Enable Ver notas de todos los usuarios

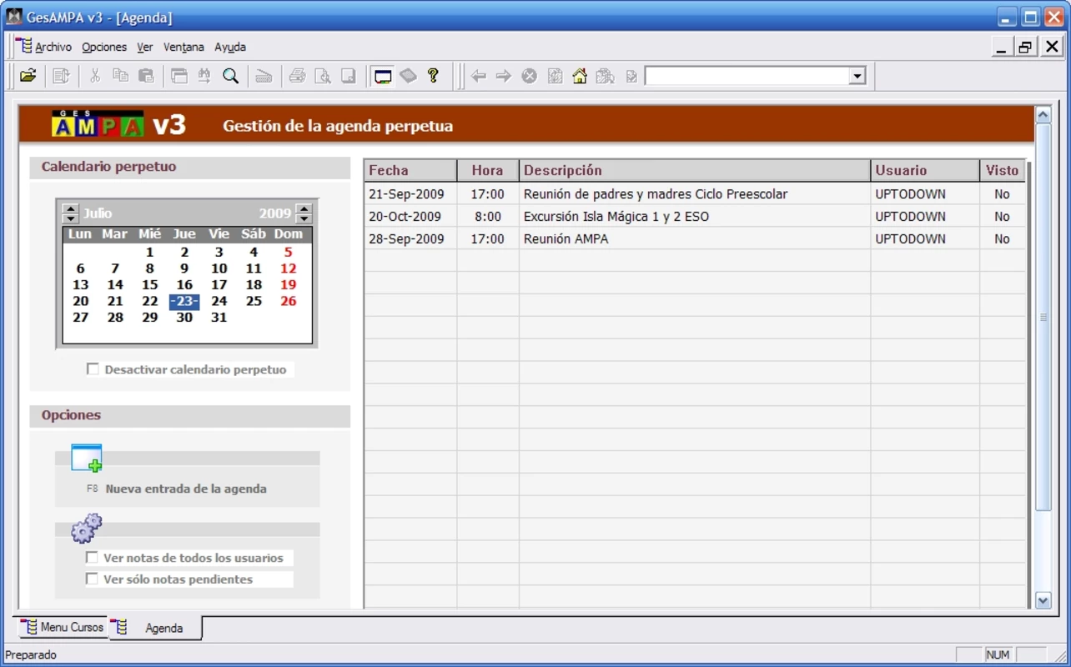click(92, 557)
